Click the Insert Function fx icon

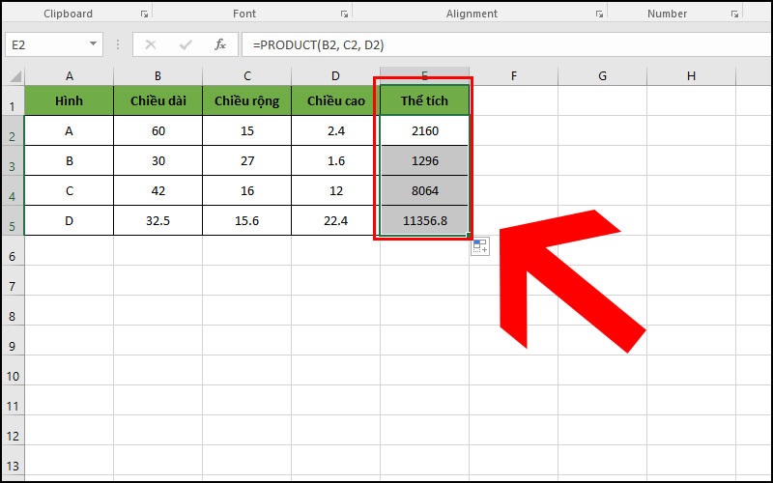[x=220, y=44]
